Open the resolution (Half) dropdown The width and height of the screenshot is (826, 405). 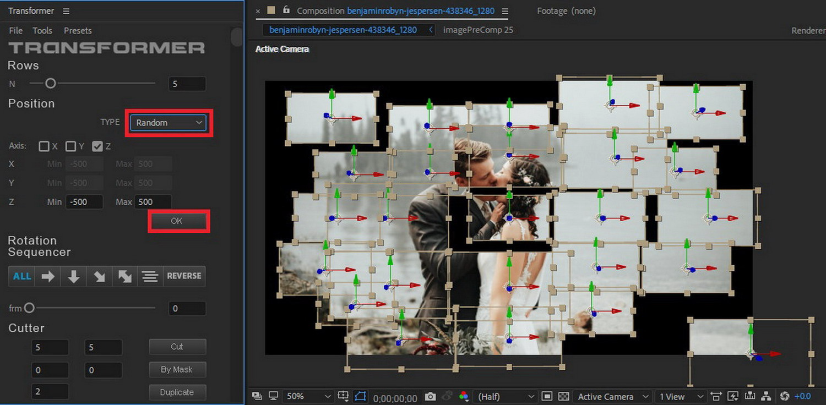(506, 396)
